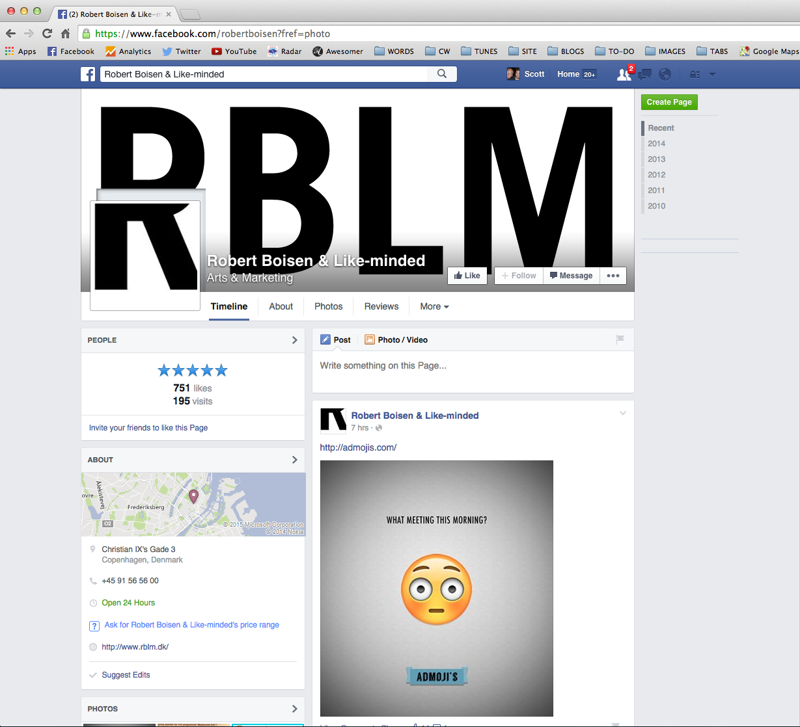Open the privacy shortcuts lock icon
The height and width of the screenshot is (727, 800).
[x=695, y=75]
